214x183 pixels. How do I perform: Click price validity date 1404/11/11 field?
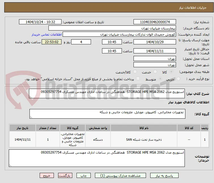click(155, 51)
